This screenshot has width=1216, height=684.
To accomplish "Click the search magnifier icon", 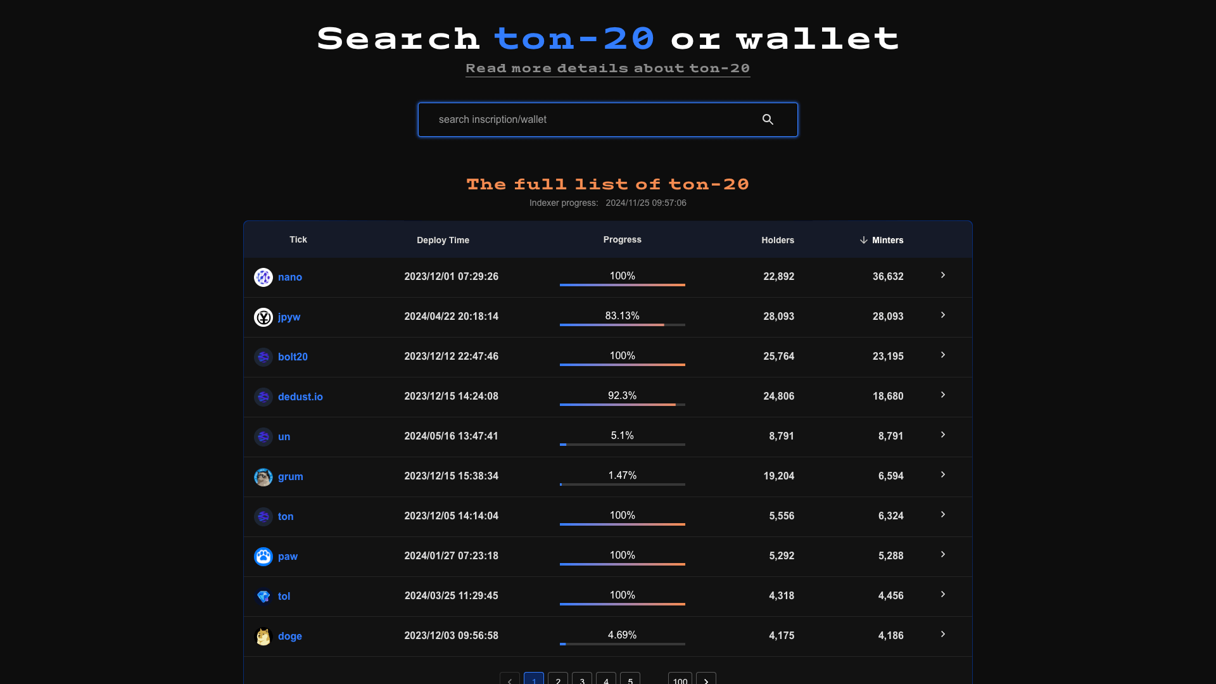I will click(768, 120).
